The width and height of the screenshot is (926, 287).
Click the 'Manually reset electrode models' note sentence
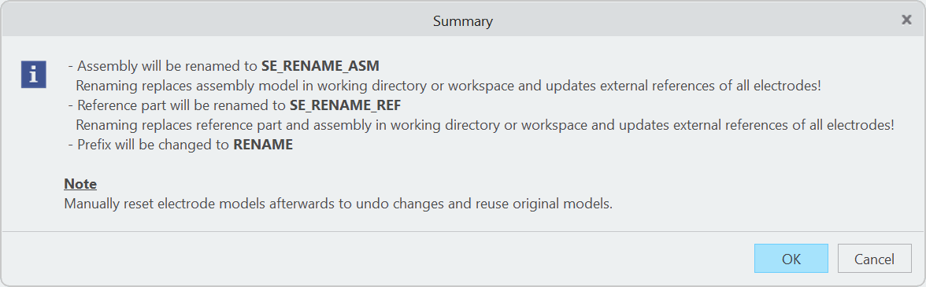(339, 204)
